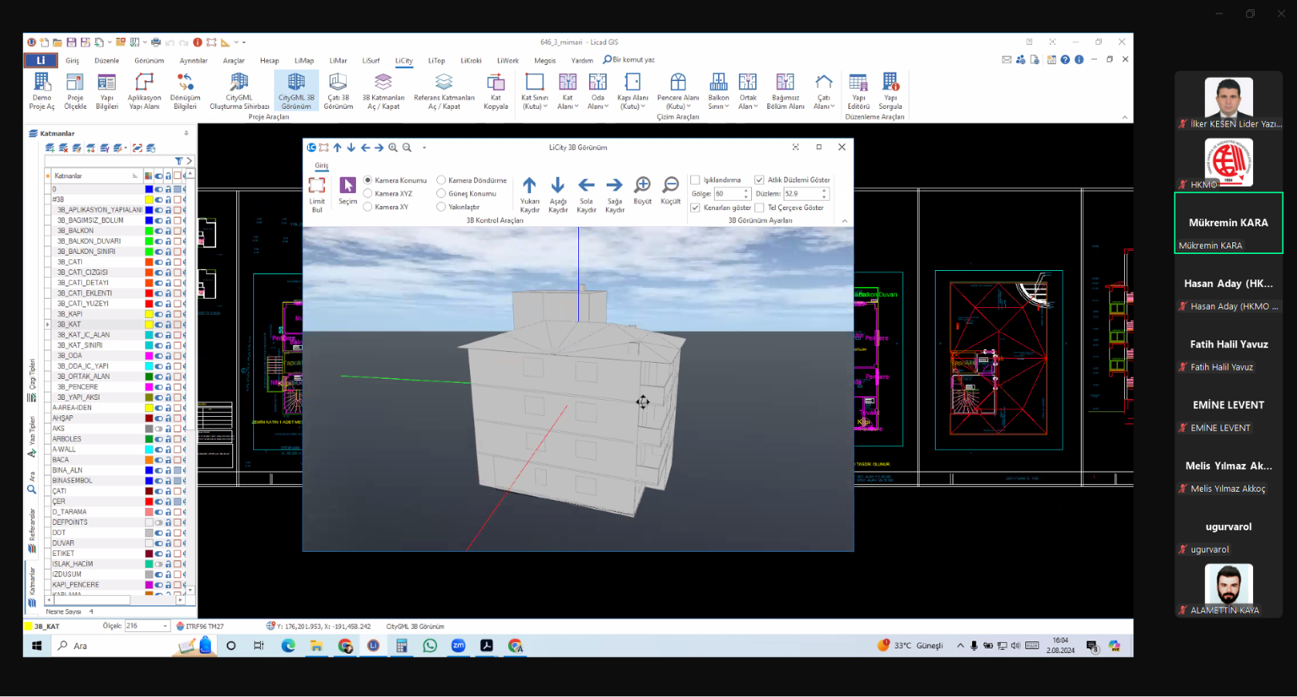Click add layer icon in Katmanlar panel
The height and width of the screenshot is (697, 1297).
pyautogui.click(x=50, y=147)
